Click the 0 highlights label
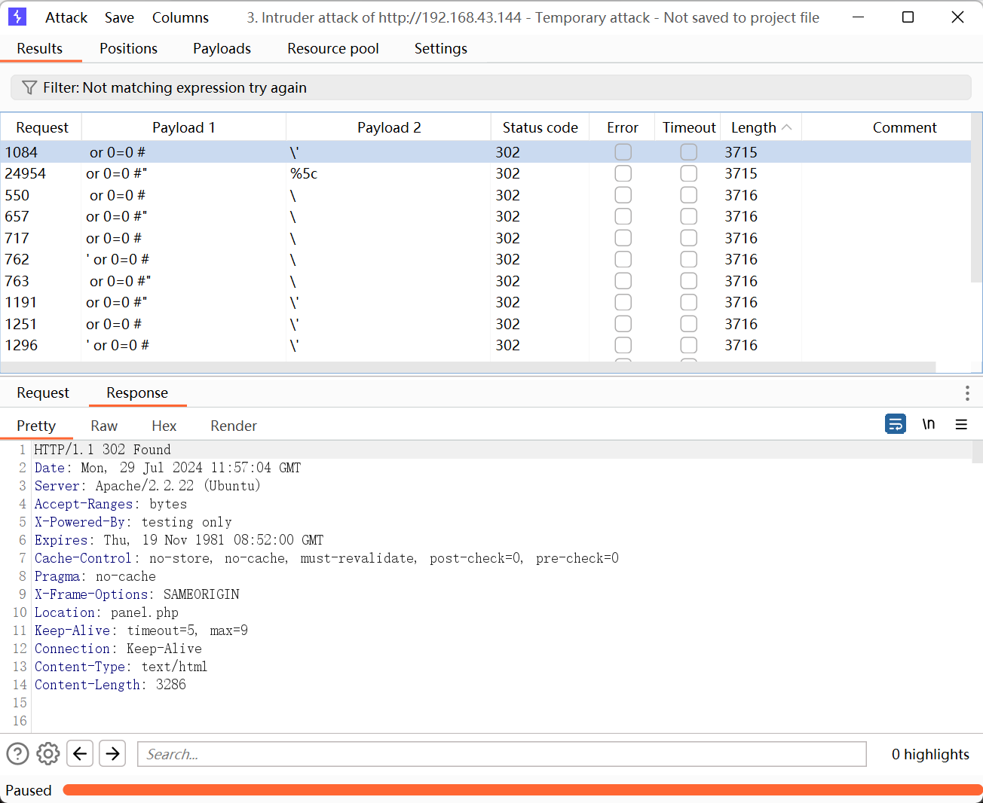 pyautogui.click(x=930, y=754)
